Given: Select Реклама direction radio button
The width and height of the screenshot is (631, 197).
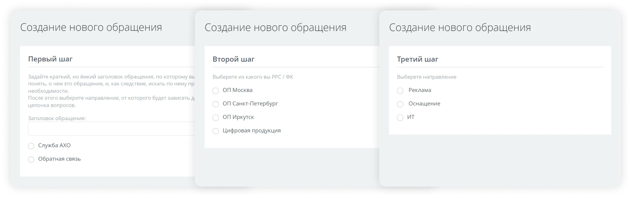Looking at the screenshot, I should click(x=400, y=91).
